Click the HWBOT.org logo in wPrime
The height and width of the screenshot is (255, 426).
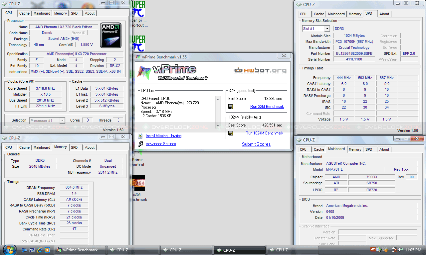(260, 70)
